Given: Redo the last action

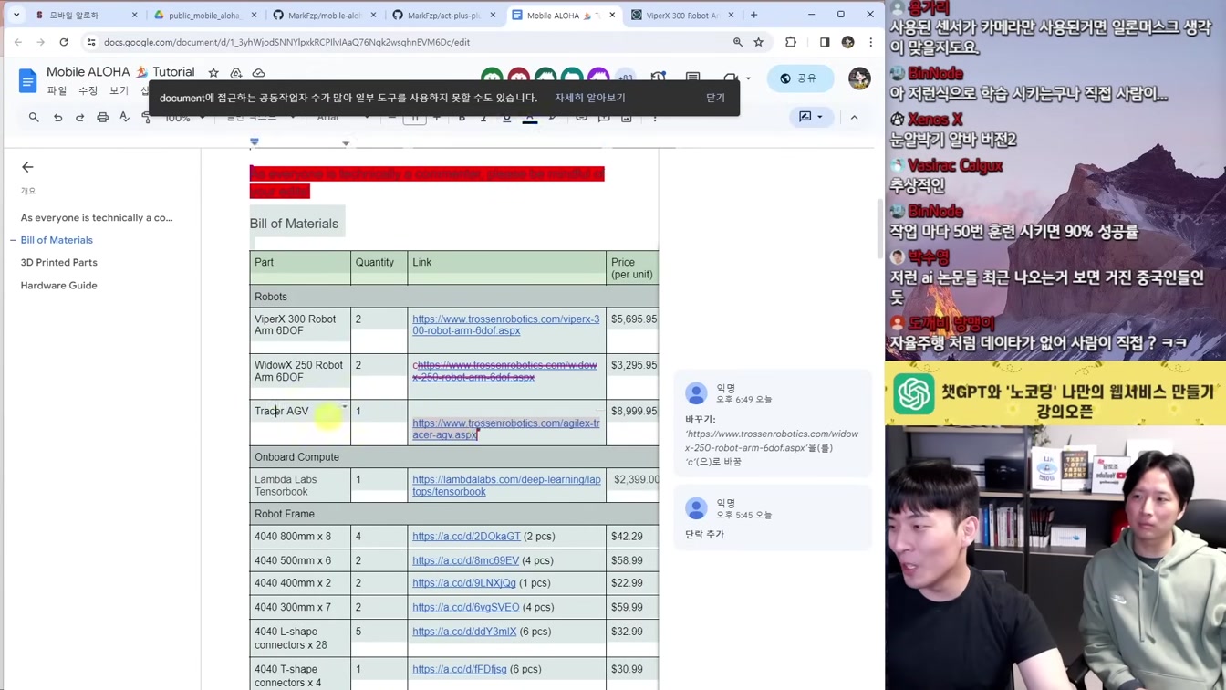Looking at the screenshot, I should coord(79,117).
